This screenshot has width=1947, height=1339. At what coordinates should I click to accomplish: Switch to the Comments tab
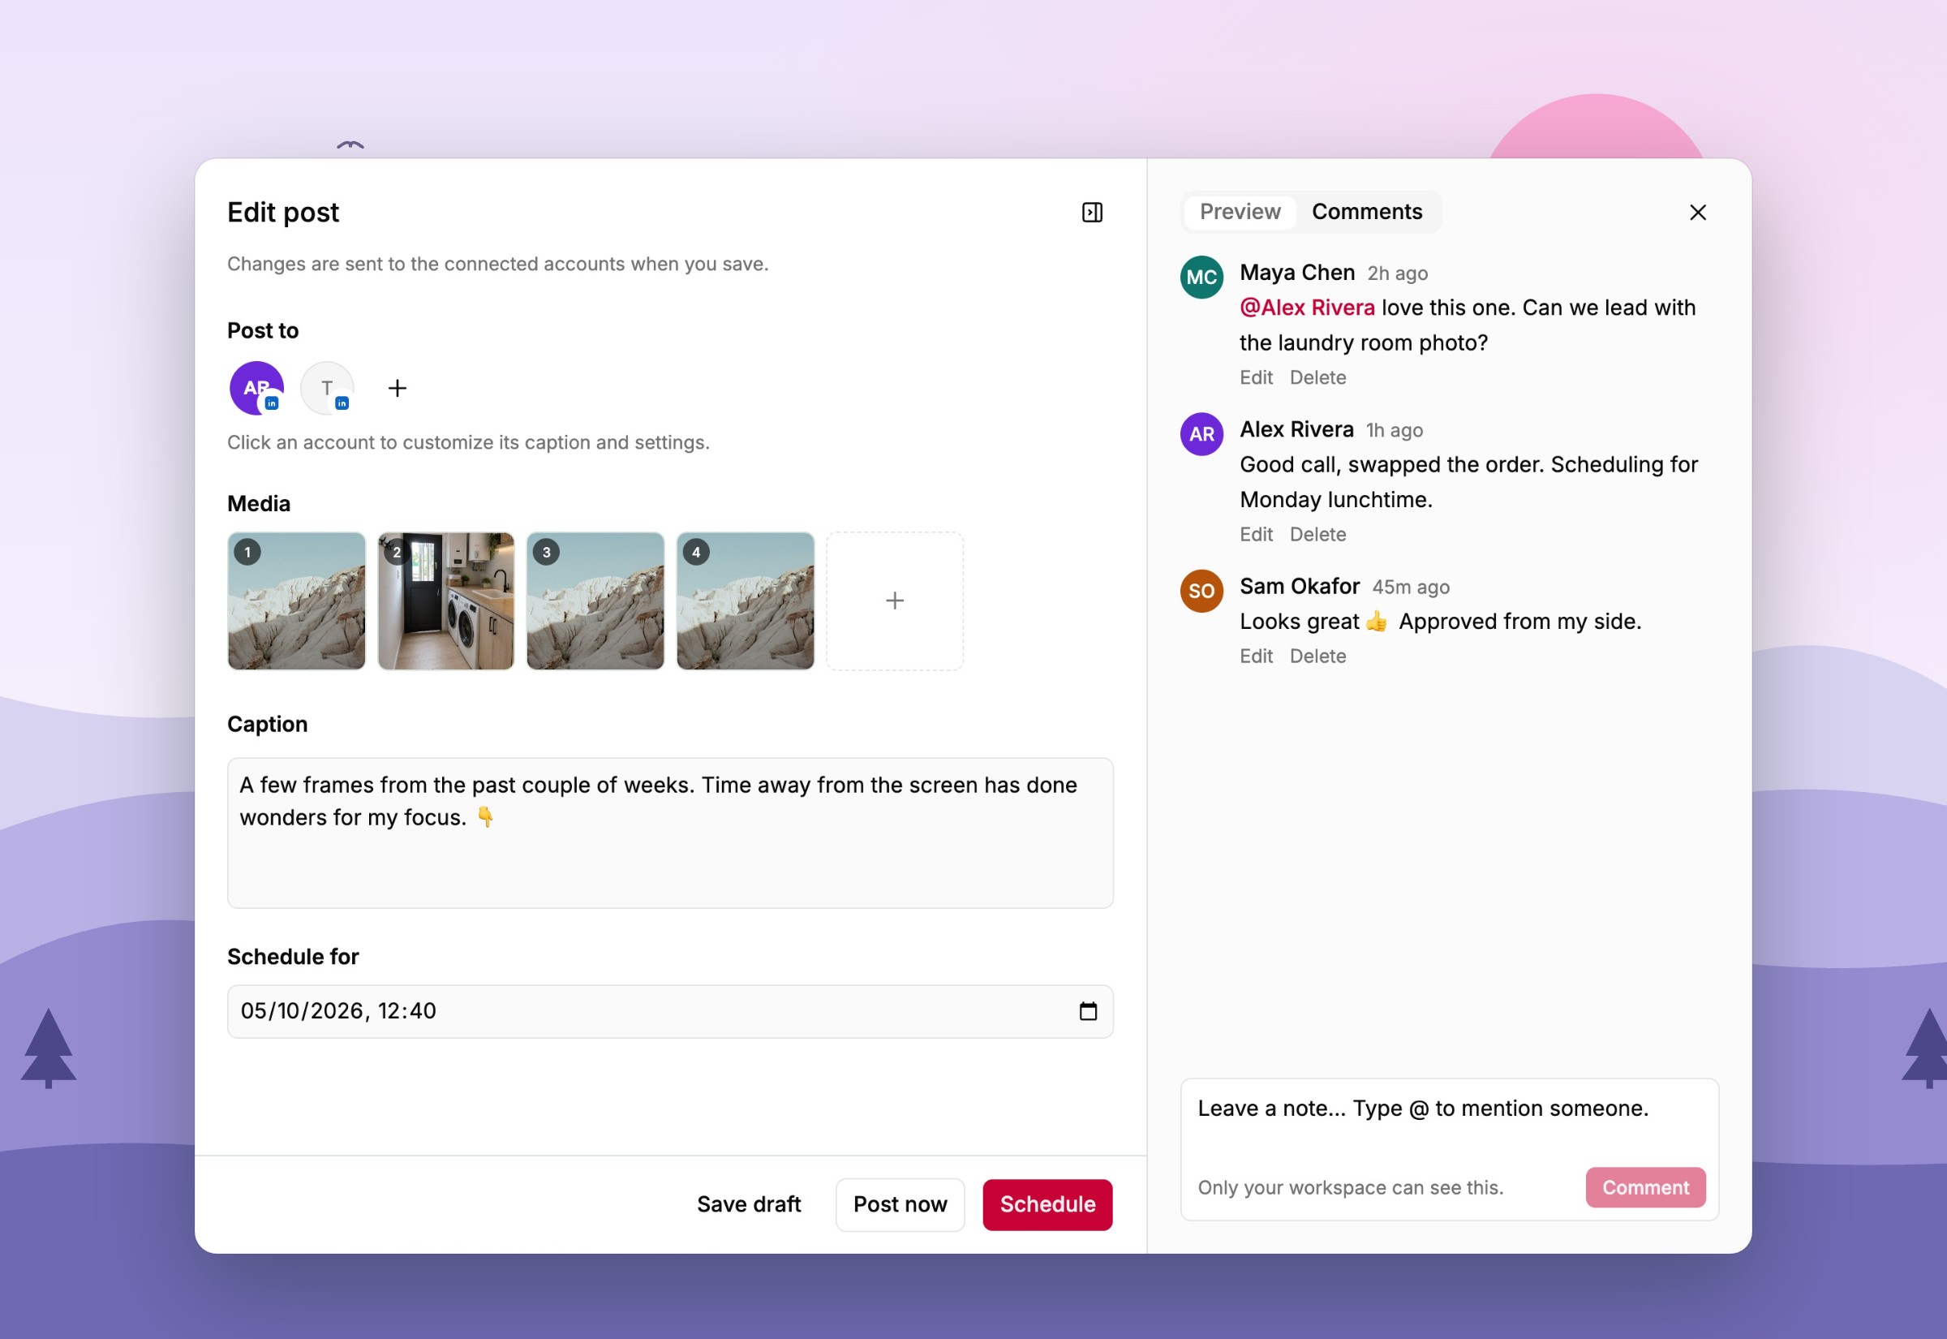pos(1367,212)
